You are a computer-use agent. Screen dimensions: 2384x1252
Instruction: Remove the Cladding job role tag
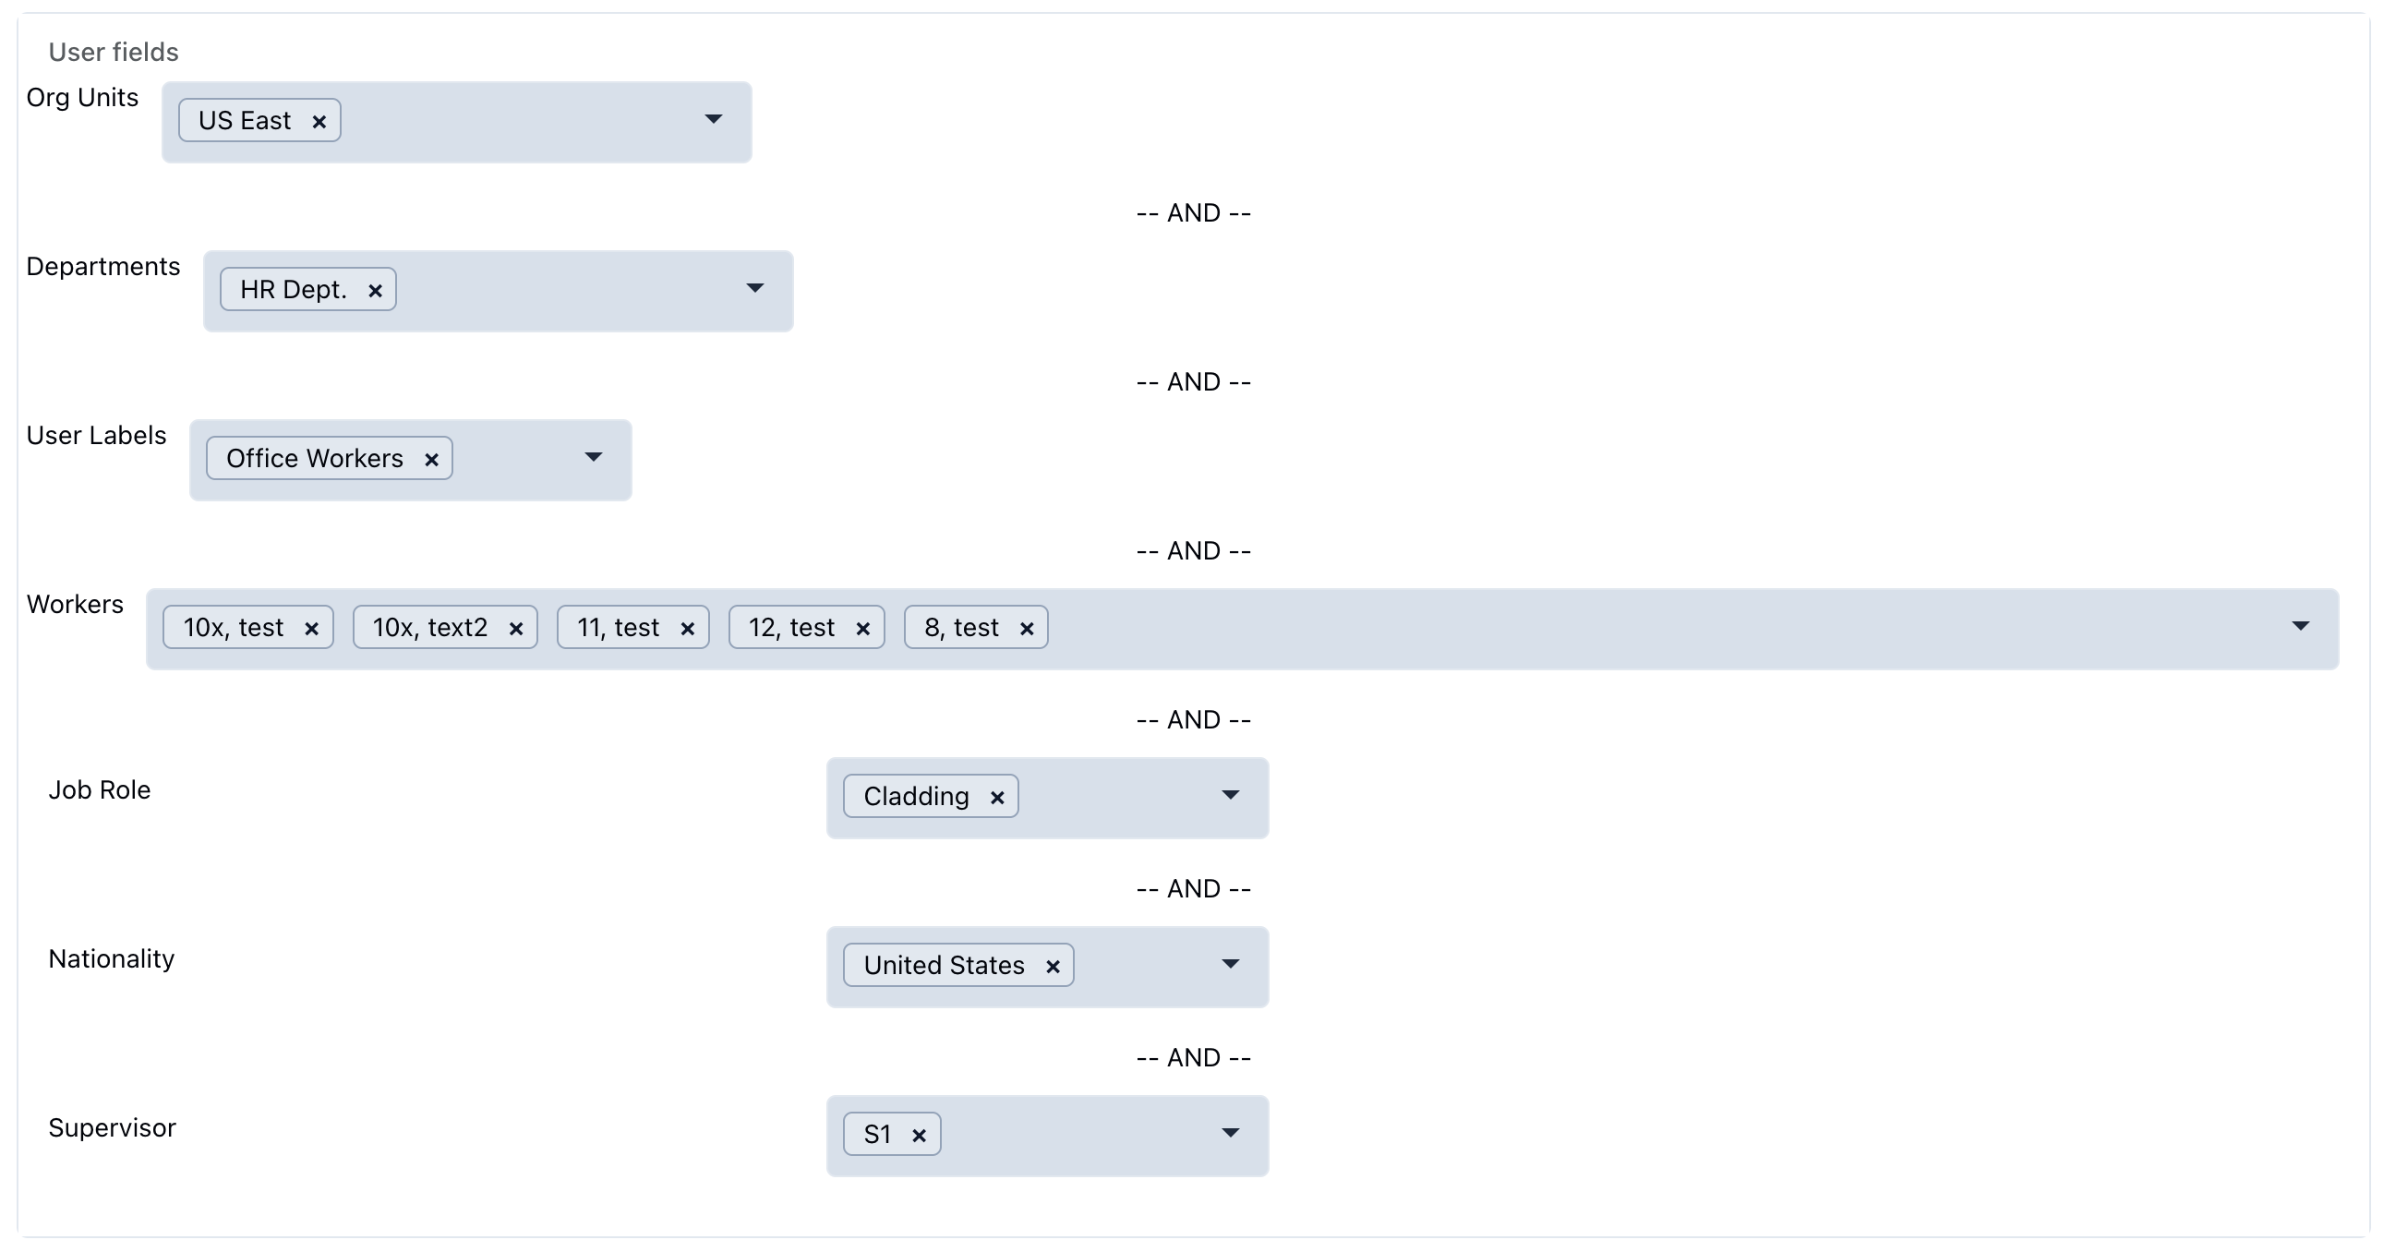tap(997, 798)
